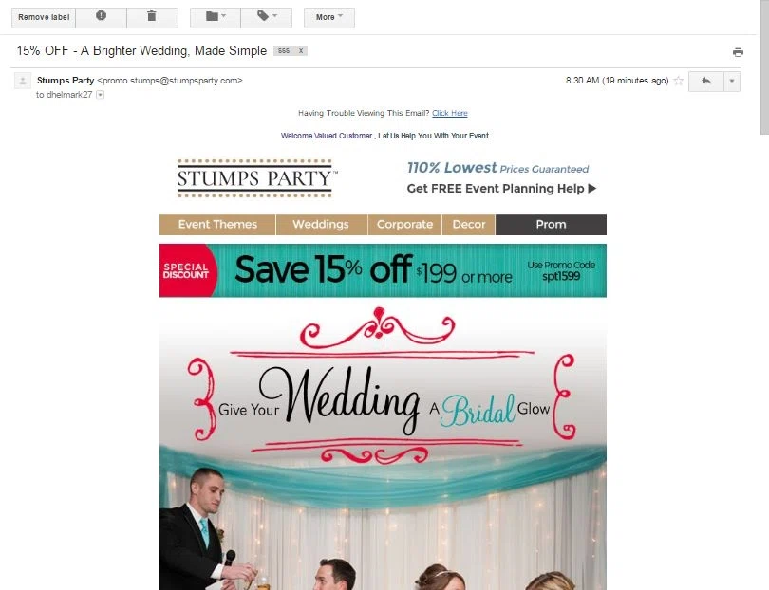The image size is (769, 590).
Task: Remove the sss label via x
Action: click(x=301, y=51)
